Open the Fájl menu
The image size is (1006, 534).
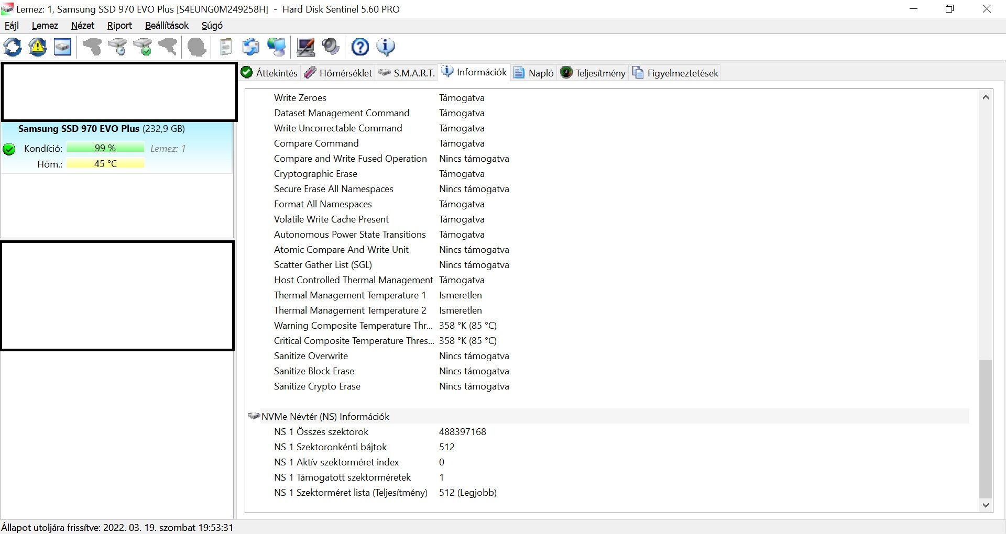click(x=12, y=26)
